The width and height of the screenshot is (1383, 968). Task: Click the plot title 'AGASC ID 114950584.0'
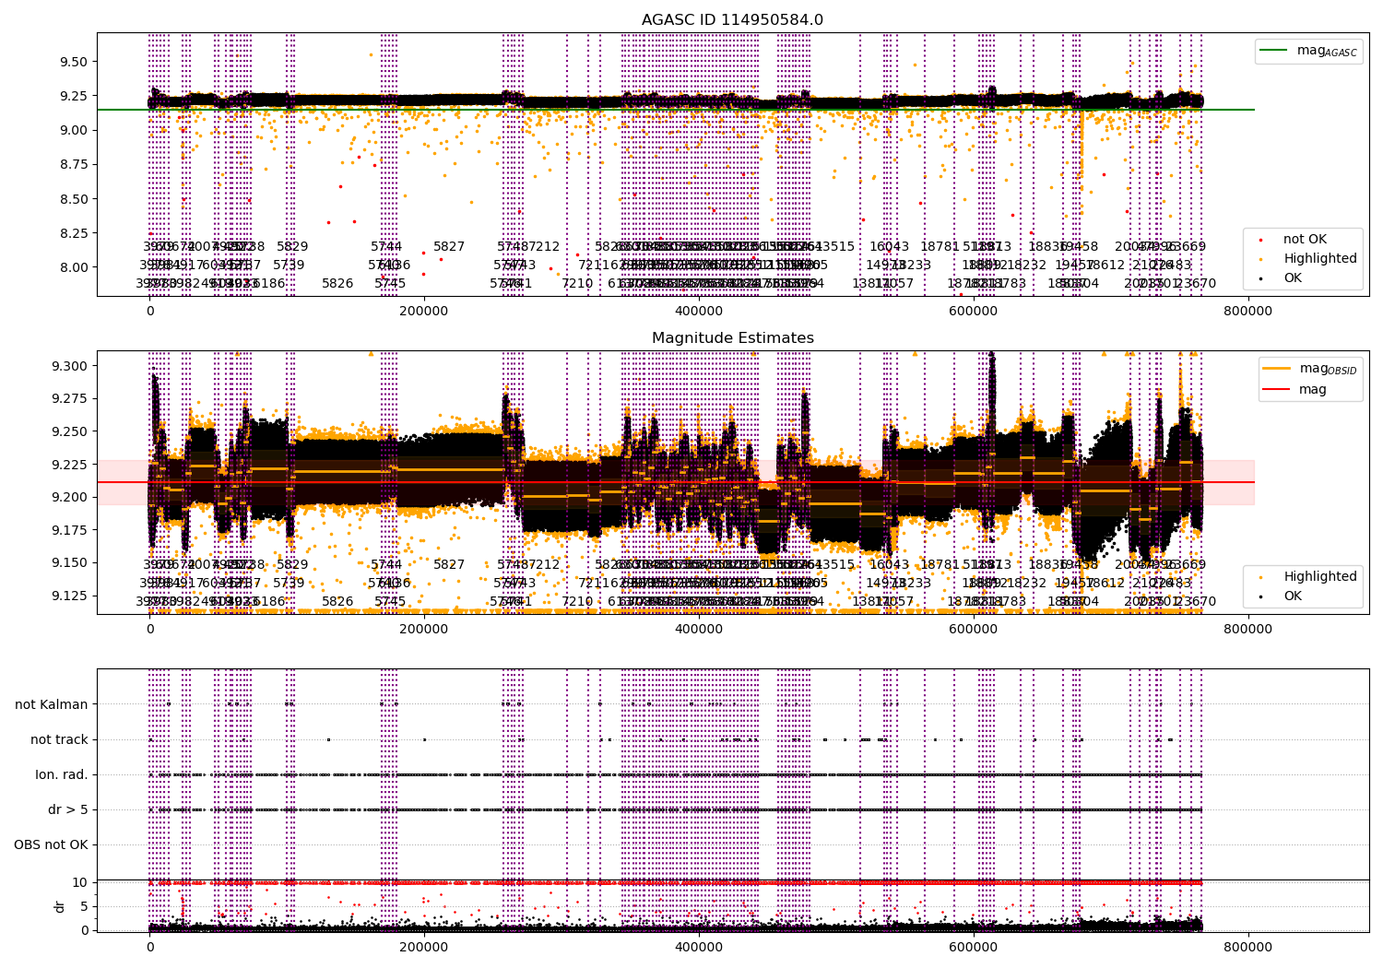click(732, 20)
